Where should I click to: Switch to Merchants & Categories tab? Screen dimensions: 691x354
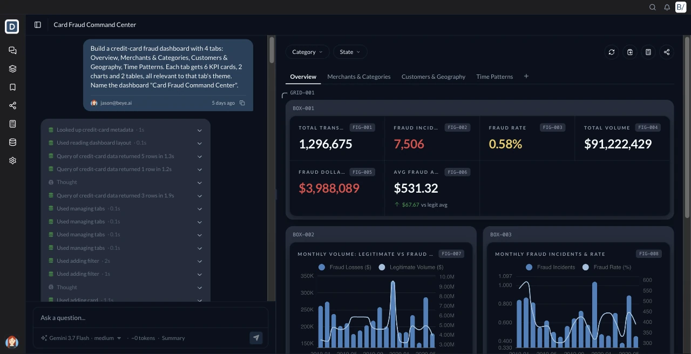pyautogui.click(x=359, y=77)
